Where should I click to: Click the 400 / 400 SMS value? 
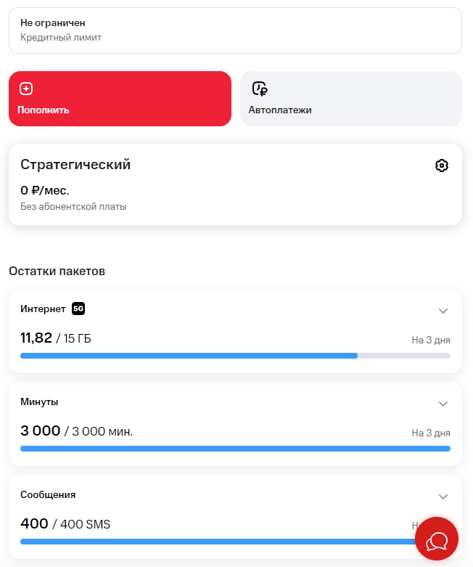click(x=65, y=524)
